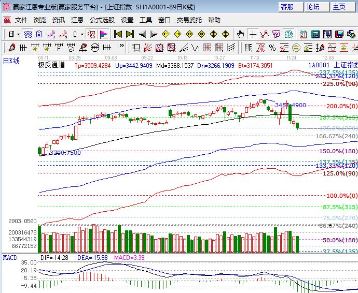Jump to last bar arrow icon

(x=130, y=34)
